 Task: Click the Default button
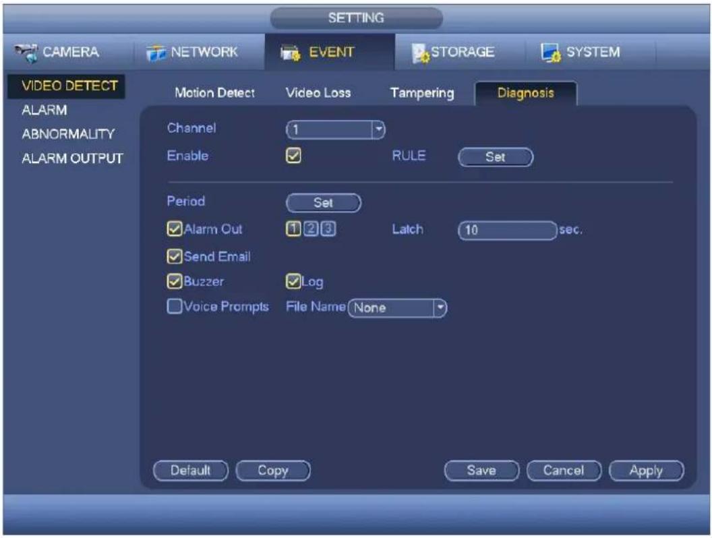(x=191, y=471)
